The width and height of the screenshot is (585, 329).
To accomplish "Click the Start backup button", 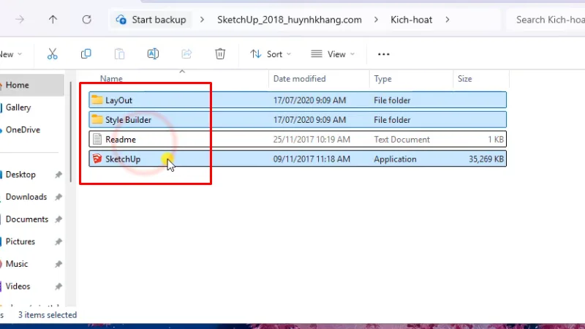I will [x=152, y=20].
